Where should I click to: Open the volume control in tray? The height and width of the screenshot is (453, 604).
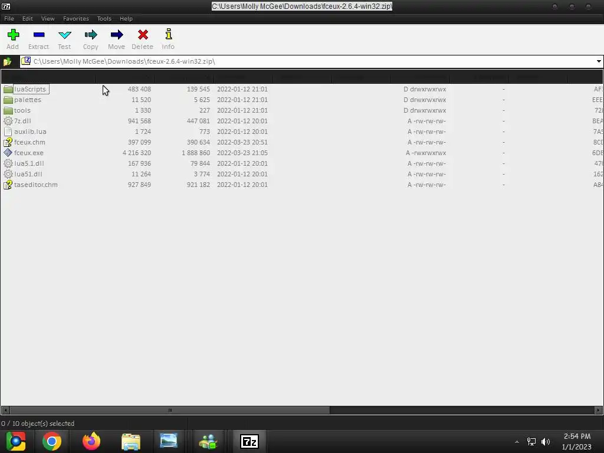[x=546, y=442]
